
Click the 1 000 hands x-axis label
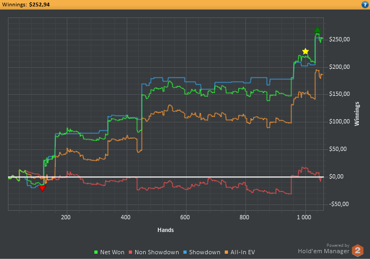[x=304, y=217]
